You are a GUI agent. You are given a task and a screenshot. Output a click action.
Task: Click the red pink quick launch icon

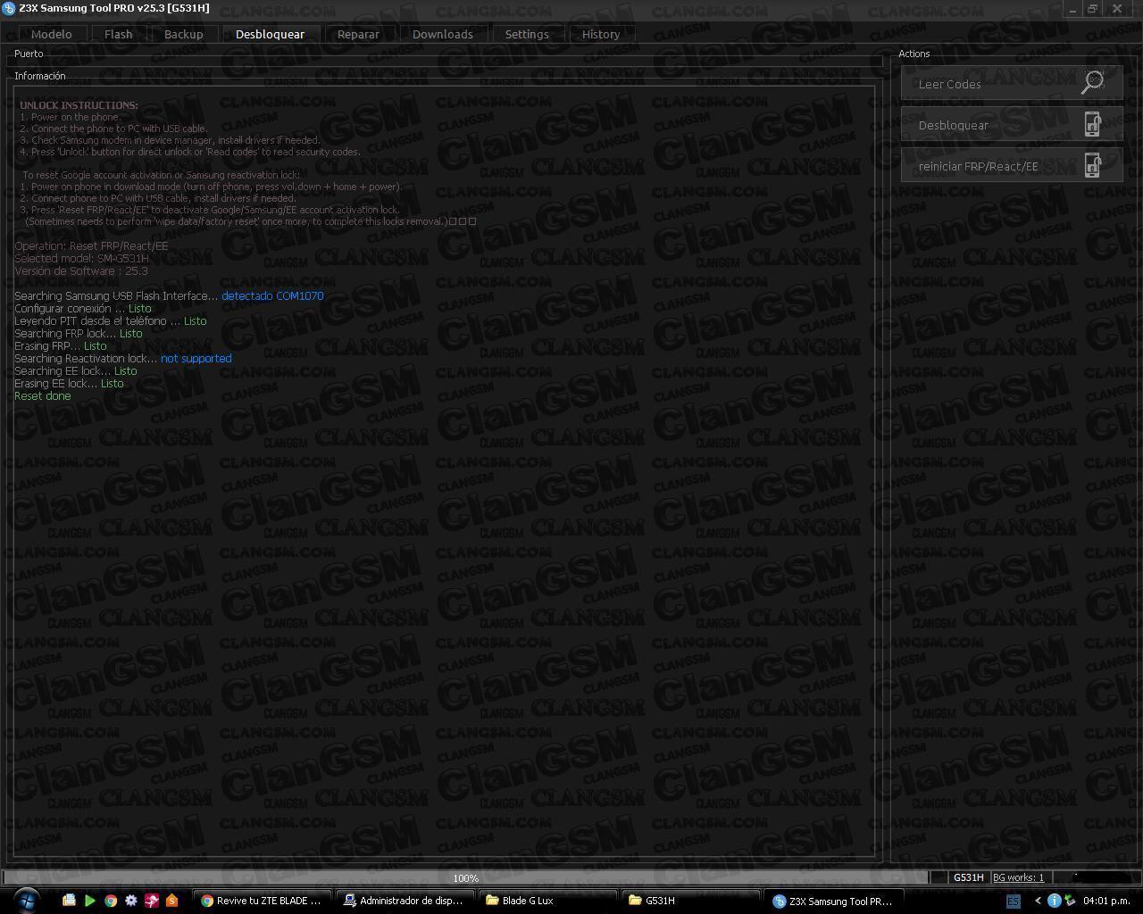point(152,901)
